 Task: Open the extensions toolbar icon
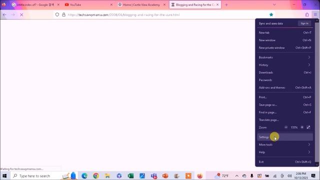point(307,14)
